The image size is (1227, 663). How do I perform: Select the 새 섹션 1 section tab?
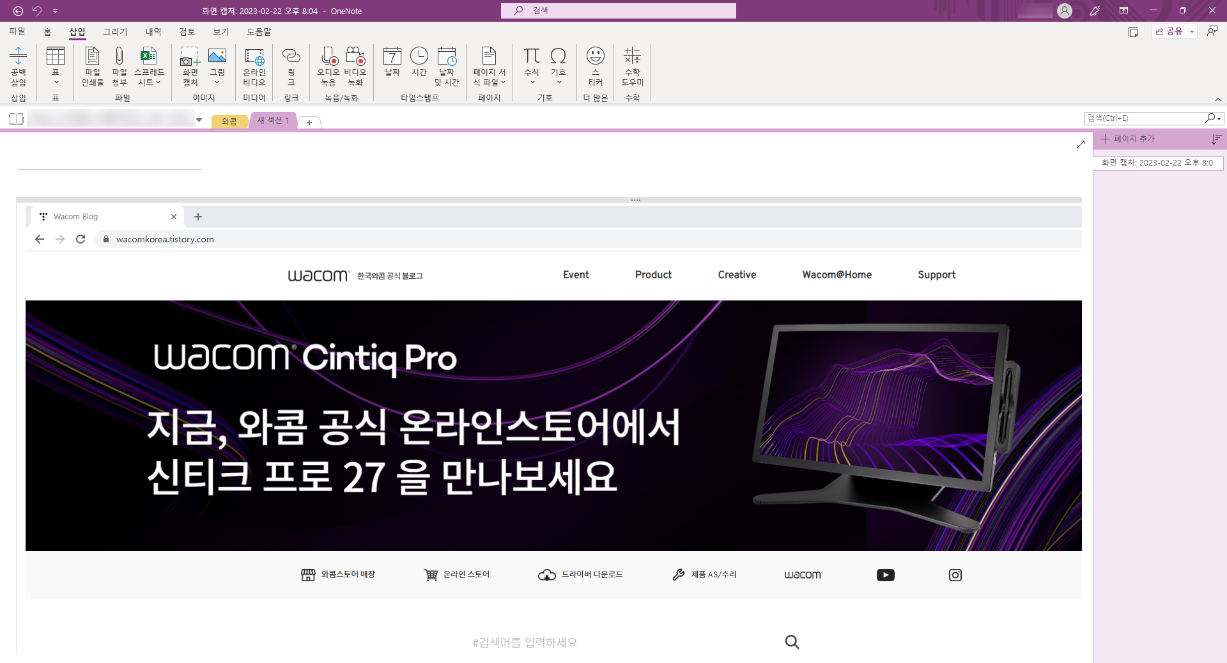[274, 120]
